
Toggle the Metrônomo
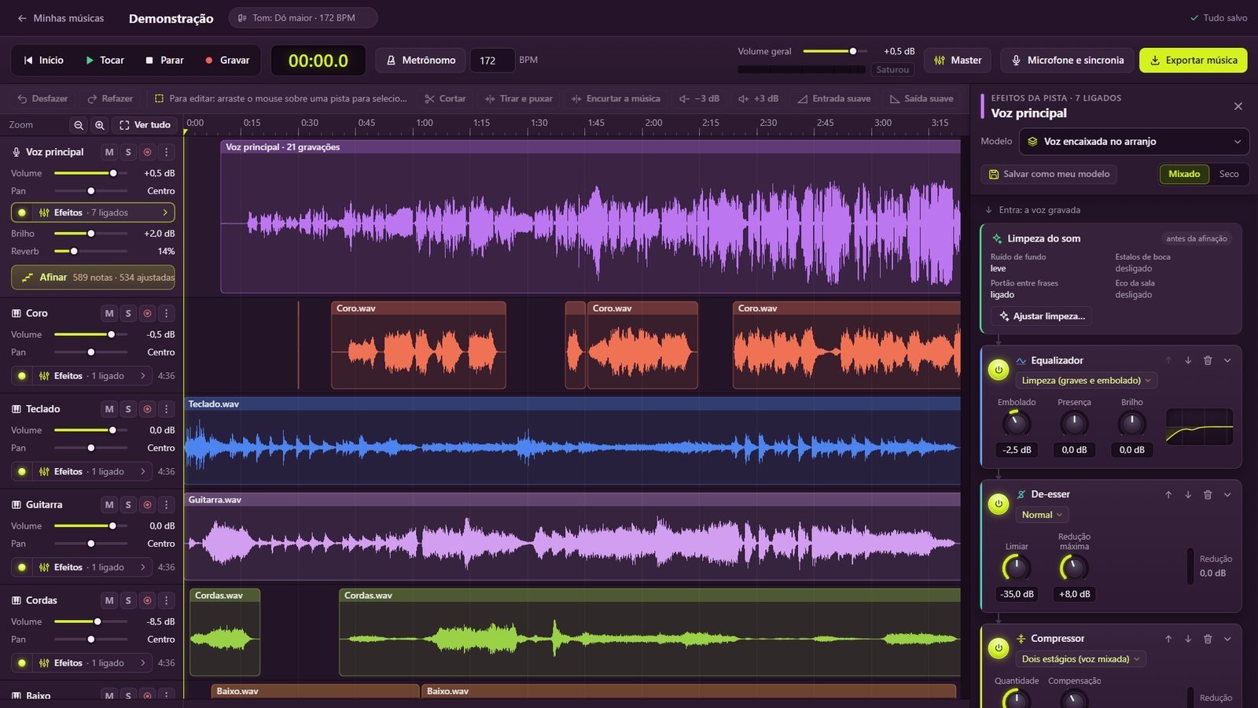coord(421,61)
